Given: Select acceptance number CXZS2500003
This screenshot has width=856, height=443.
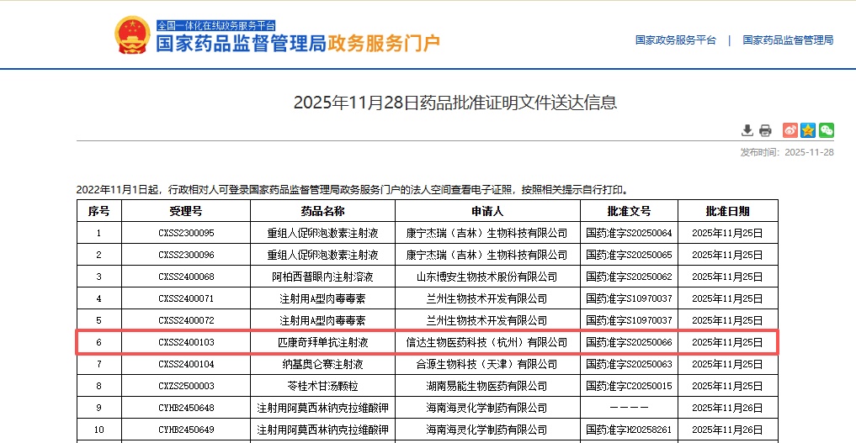Looking at the screenshot, I should click(x=186, y=386).
